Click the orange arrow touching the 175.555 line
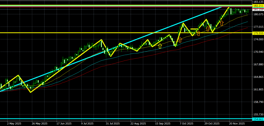The height and width of the screenshot is (126, 264). [x=199, y=33]
